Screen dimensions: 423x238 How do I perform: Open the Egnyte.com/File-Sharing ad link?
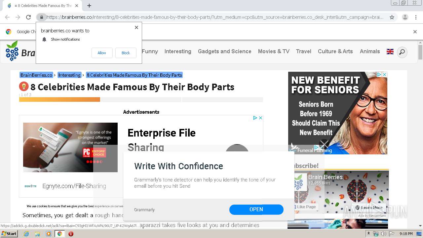pos(74,186)
